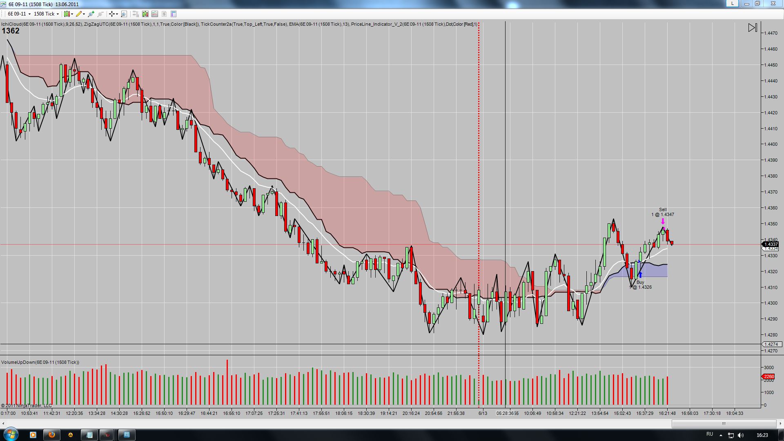Image resolution: width=784 pixels, height=441 pixels.
Task: Click the scrollbar right arrow
Action: (780, 424)
